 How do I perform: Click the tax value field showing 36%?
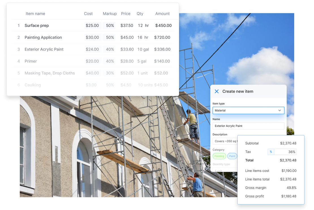coord(285,152)
